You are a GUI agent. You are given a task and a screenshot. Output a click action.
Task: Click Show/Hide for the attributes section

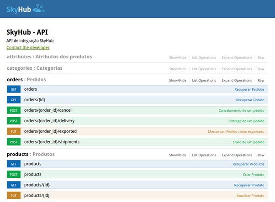pyautogui.click(x=178, y=57)
